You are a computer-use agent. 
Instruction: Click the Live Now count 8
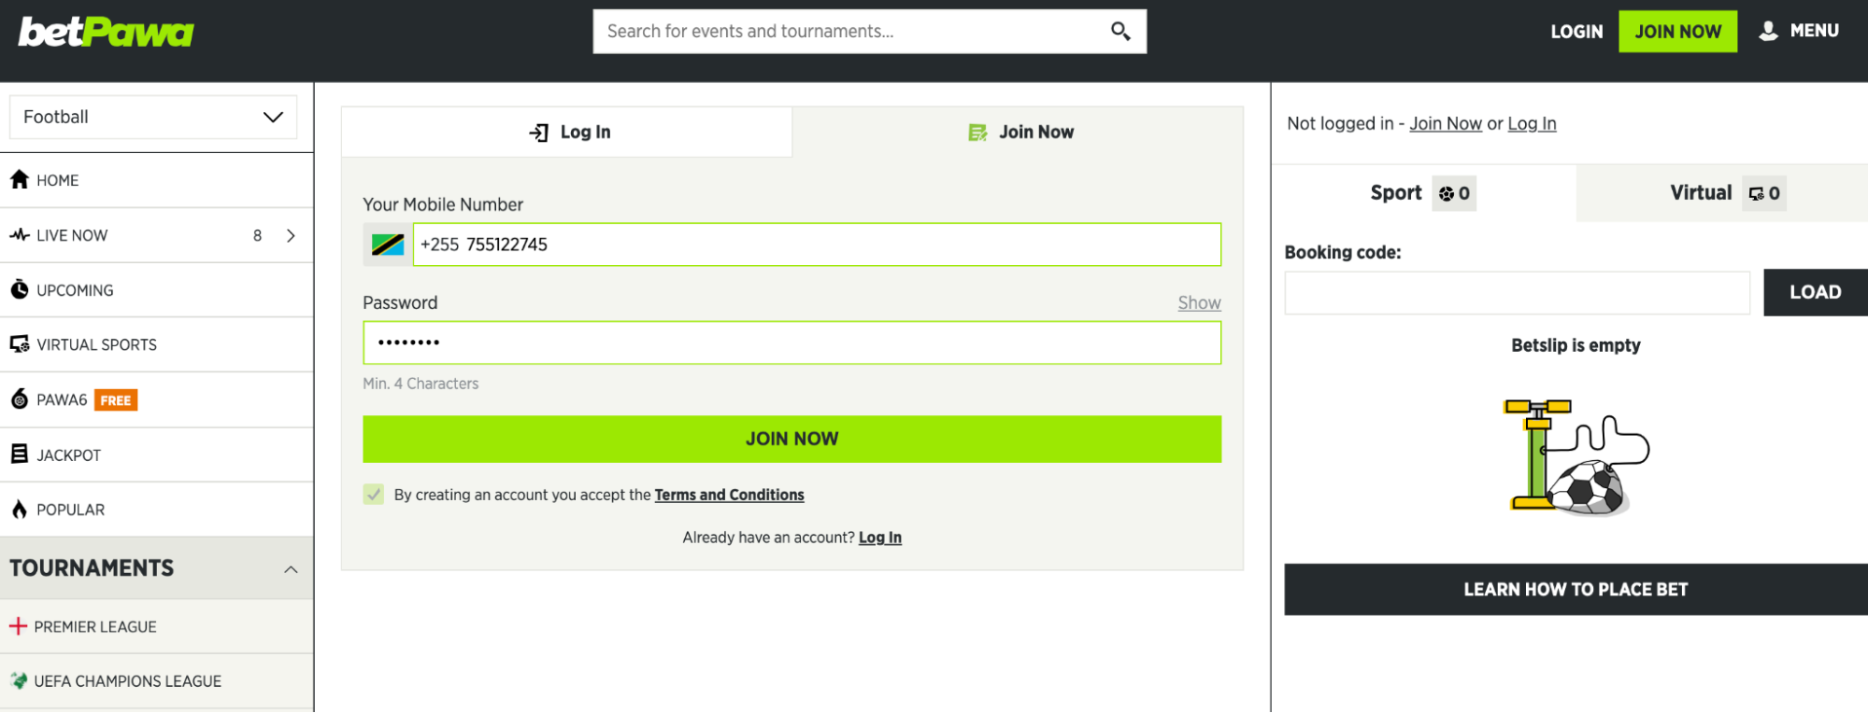[x=257, y=235]
